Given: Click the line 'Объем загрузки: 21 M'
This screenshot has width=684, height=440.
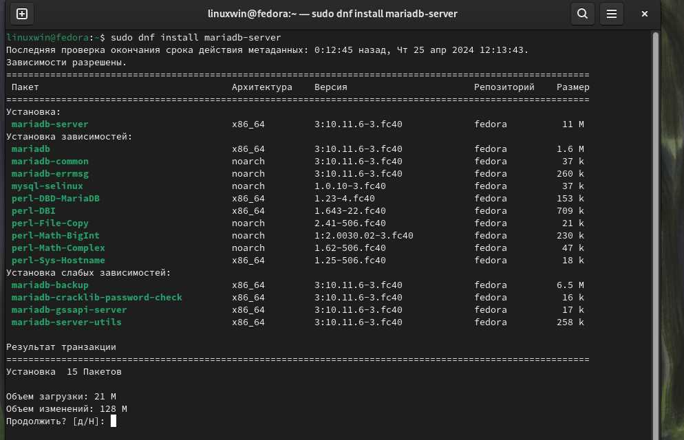Looking at the screenshot, I should click(61, 397).
